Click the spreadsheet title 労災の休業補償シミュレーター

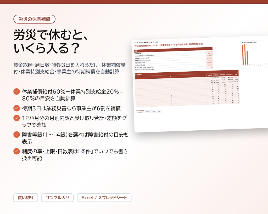coord(169,45)
